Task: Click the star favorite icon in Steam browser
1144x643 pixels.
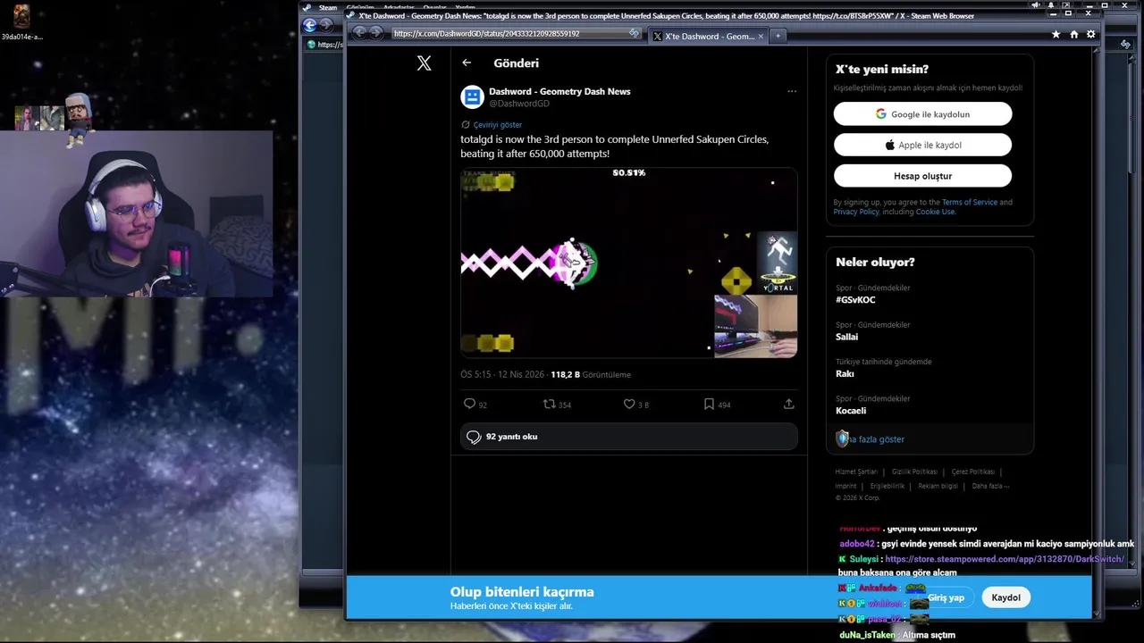Action: click(1056, 34)
